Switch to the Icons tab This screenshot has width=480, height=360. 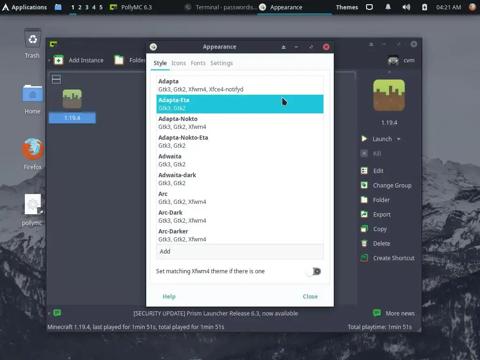(x=179, y=63)
